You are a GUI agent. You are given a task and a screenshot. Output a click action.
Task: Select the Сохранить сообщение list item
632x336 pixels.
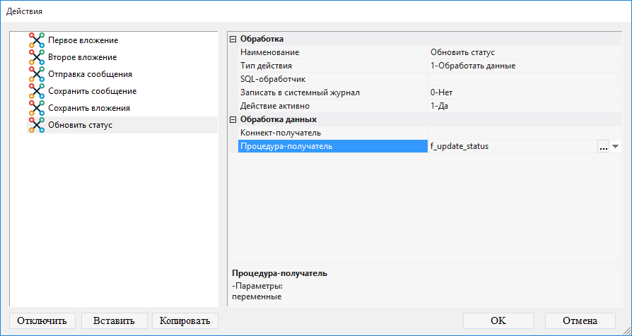(92, 91)
